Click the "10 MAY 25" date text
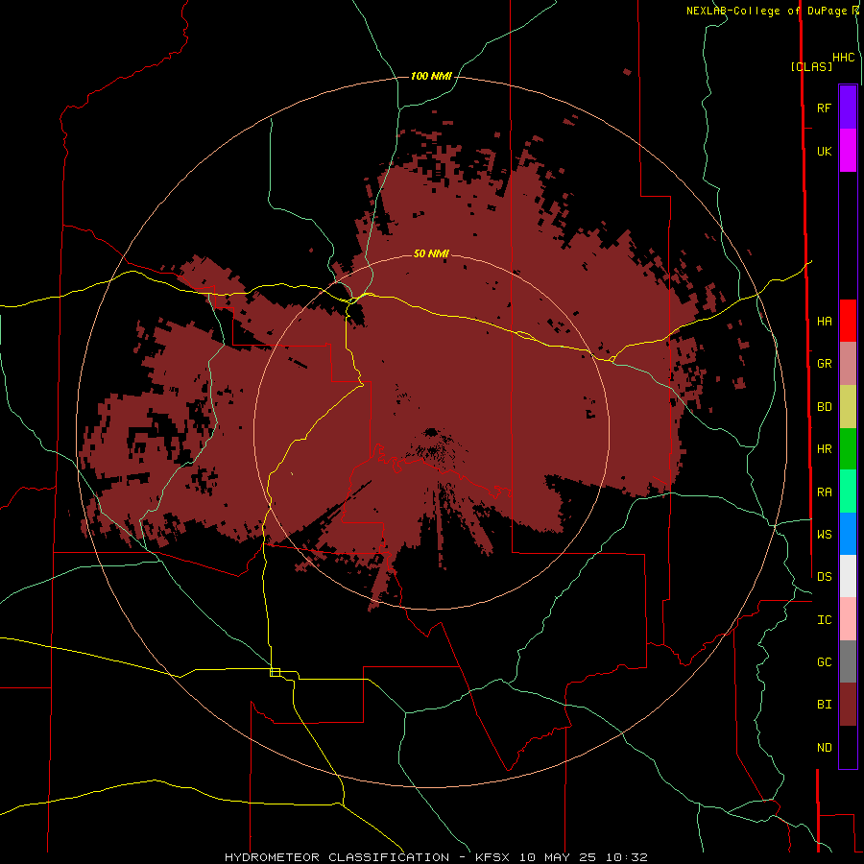Screen dimensions: 864x864 point(558,857)
